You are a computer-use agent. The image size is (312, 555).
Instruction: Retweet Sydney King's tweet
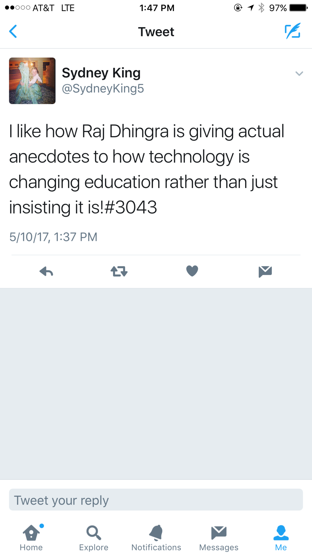(119, 271)
